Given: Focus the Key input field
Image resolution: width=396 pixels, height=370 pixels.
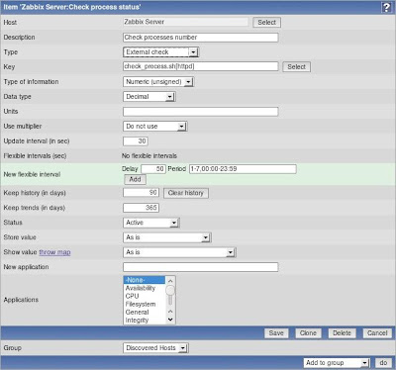Looking at the screenshot, I should [201, 66].
